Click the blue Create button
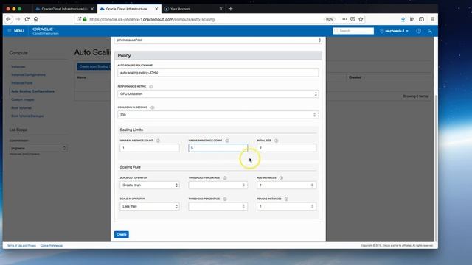The height and width of the screenshot is (265, 472). click(122, 234)
